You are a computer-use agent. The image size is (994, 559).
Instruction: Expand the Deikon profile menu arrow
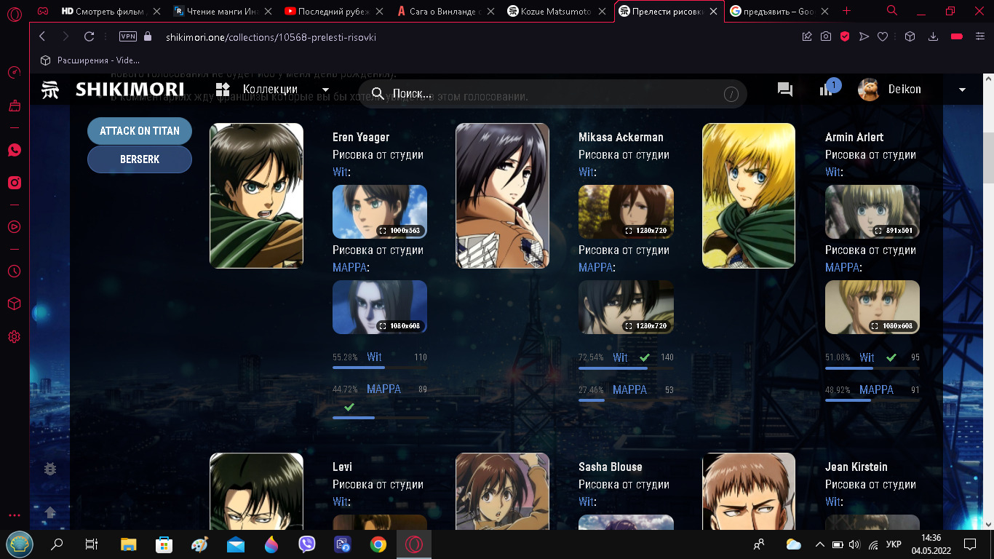tap(962, 90)
